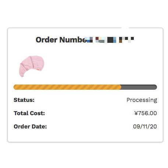
Task: Click the pink hair towel product thumbnail
Action: click(x=32, y=66)
